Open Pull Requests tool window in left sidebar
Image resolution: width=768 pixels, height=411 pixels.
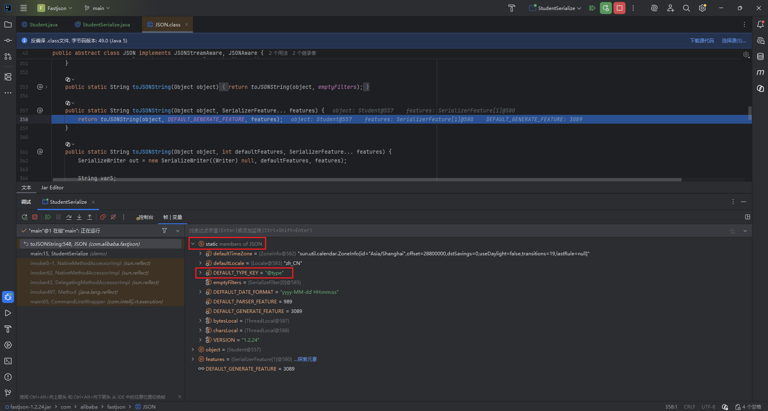click(8, 56)
